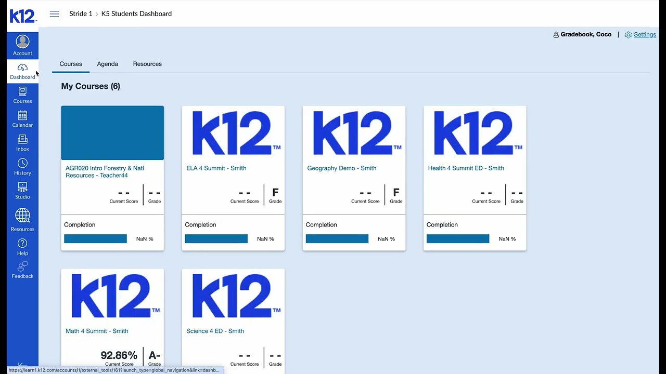The image size is (666, 374).
Task: Click the user profile icon beside Gradebook, Coco
Action: [x=556, y=35]
